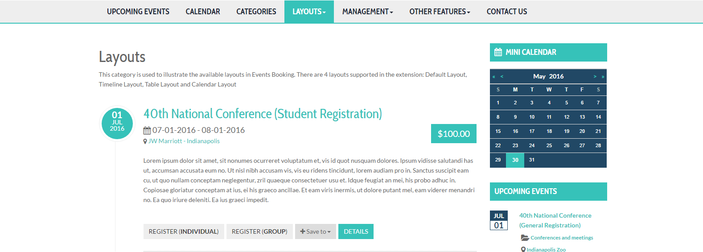The image size is (703, 252).
Task: Select day 30 in the mini calendar
Action: point(515,160)
